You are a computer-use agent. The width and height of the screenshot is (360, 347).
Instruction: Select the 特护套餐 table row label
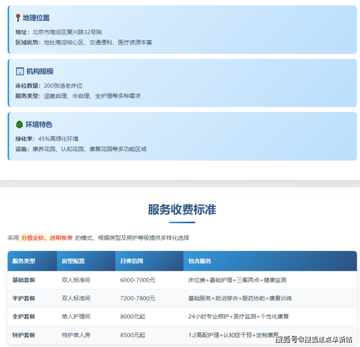click(24, 335)
